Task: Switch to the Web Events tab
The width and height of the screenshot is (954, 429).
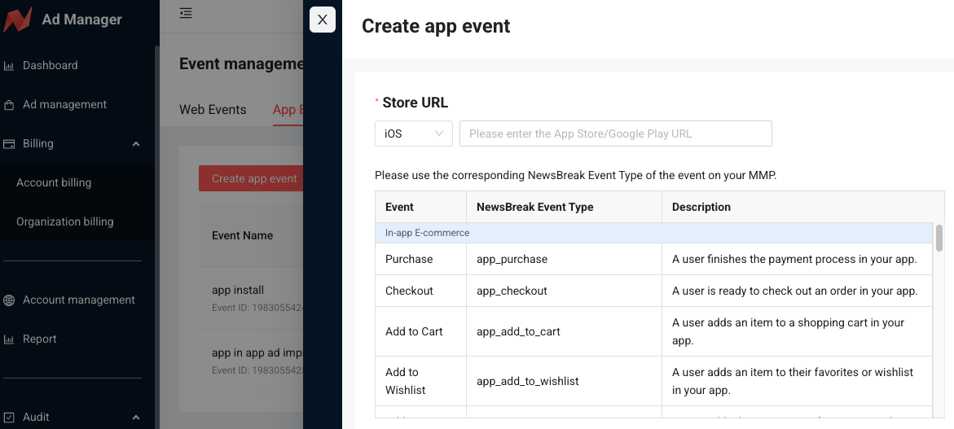Action: (213, 110)
